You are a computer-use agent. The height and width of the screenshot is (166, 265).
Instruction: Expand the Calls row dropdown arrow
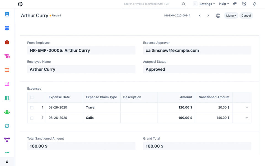tap(247, 118)
